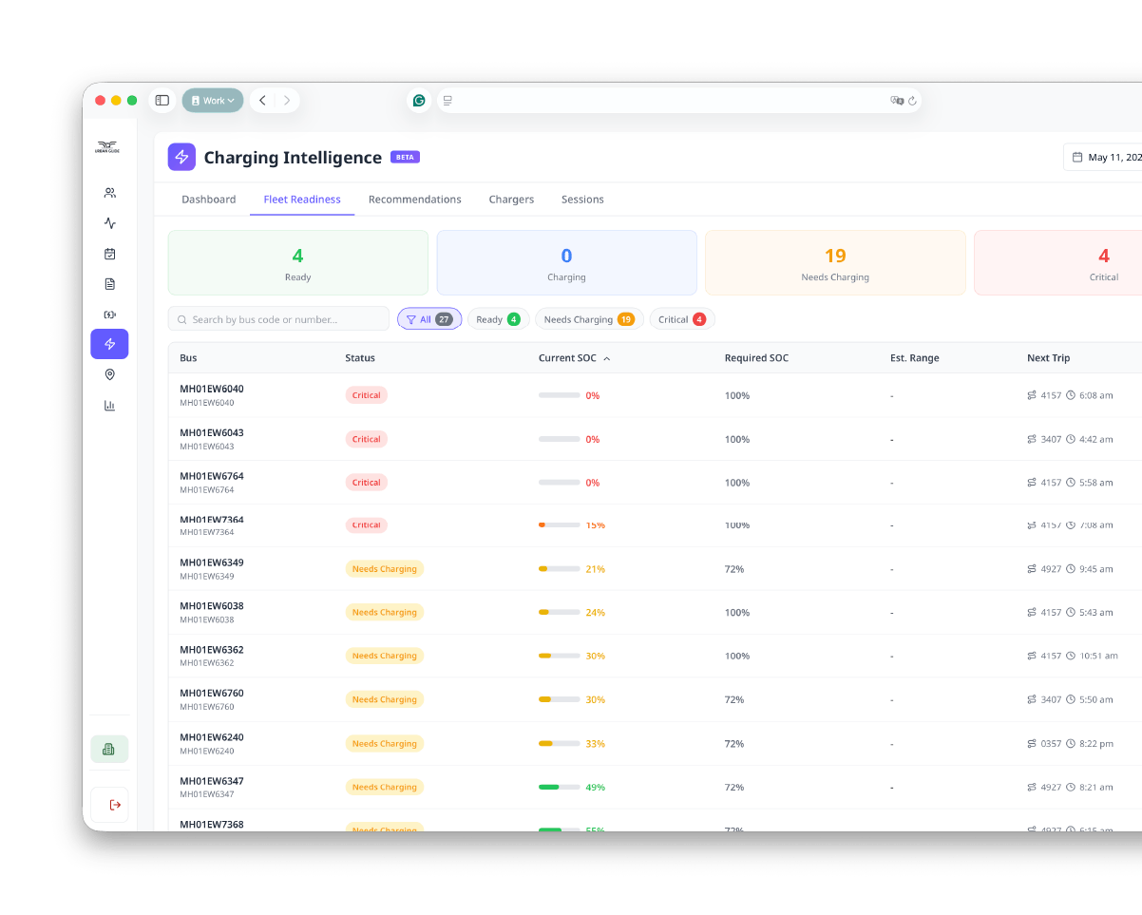Screen dimensions: 1142x915
Task: Toggle the Critical 4 filter chip
Action: point(682,319)
